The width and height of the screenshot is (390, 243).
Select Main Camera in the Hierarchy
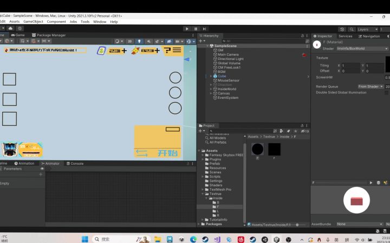(x=228, y=55)
